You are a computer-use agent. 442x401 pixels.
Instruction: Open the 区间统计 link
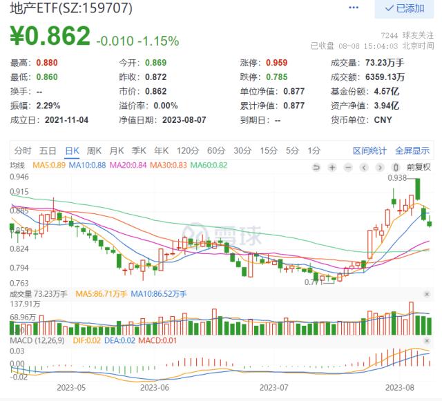(369, 150)
